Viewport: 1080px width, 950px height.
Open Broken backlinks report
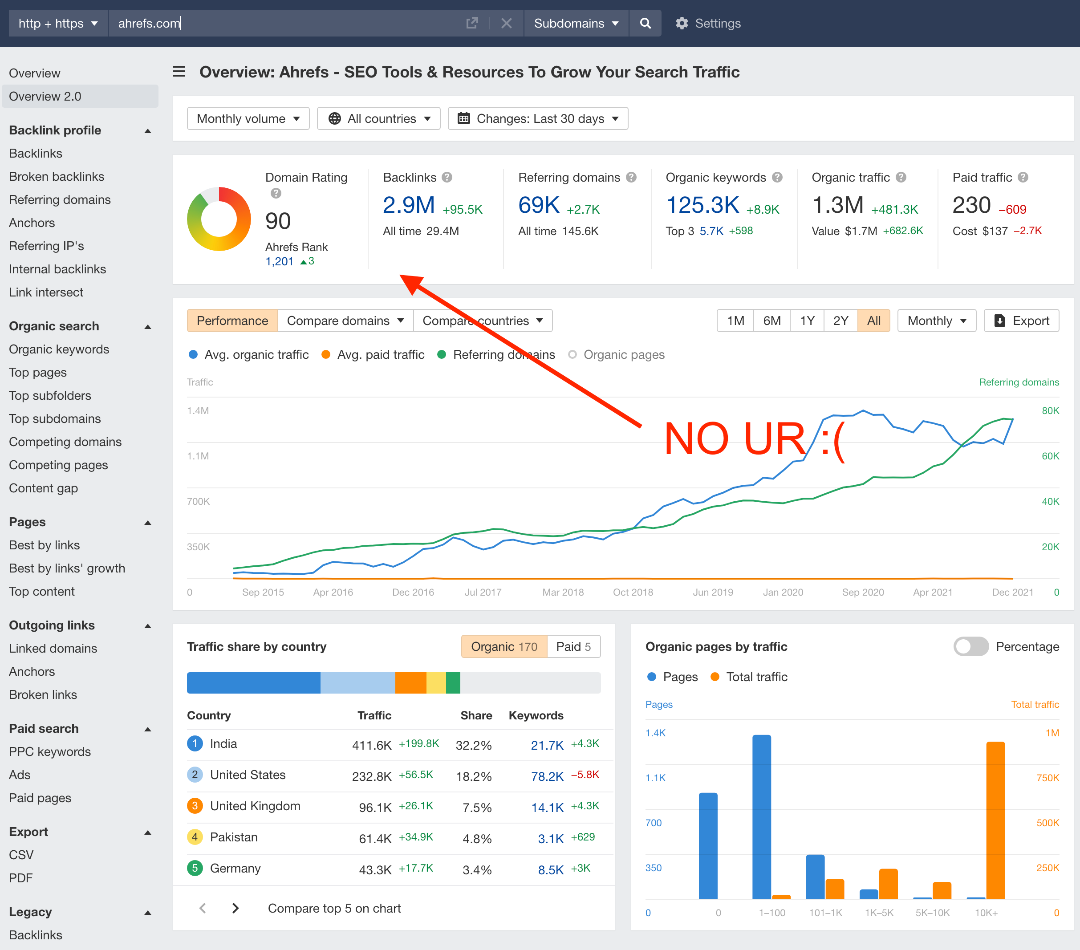tap(57, 176)
